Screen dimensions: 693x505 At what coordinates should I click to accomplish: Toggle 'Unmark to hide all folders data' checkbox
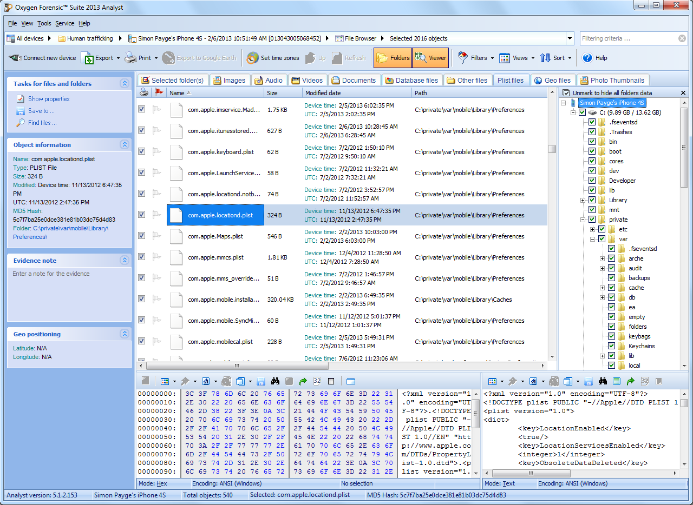[x=566, y=93]
